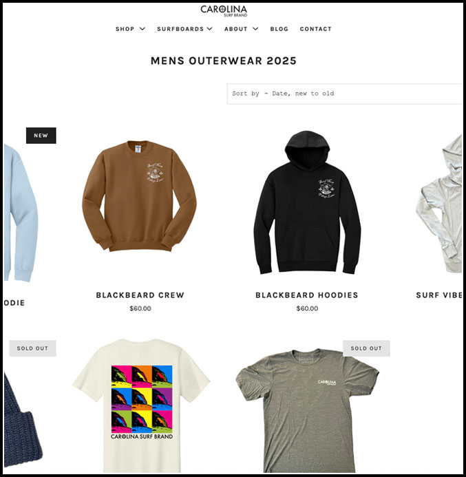Open the SURFBOARDS dropdown arrow
This screenshot has height=477, width=466.
pyautogui.click(x=210, y=29)
